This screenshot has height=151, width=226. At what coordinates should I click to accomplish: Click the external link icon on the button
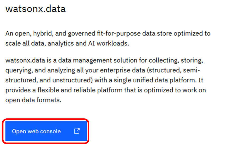77,131
